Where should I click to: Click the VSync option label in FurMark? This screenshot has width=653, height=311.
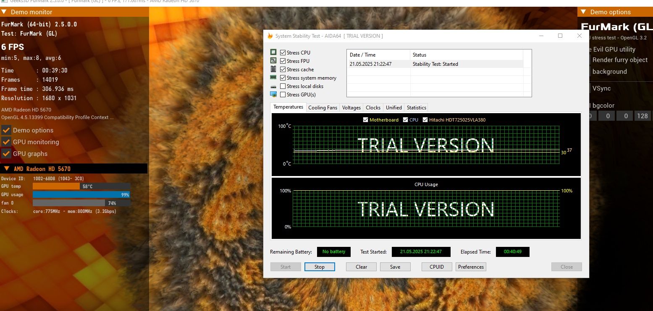point(601,88)
